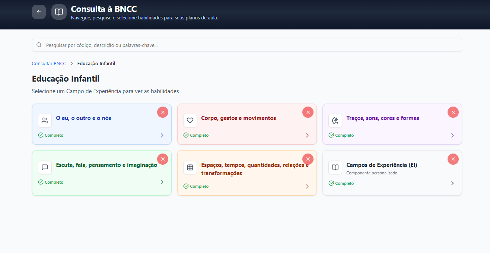Click the book icon on Campos de Experiência (EI) card
490x253 pixels.
[x=335, y=167]
